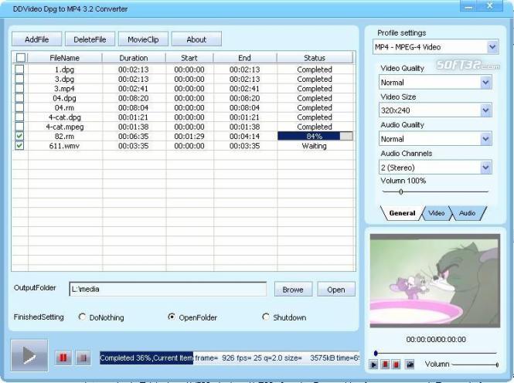Stop the preview player
Screen dimensions: 514x383
[x=396, y=364]
